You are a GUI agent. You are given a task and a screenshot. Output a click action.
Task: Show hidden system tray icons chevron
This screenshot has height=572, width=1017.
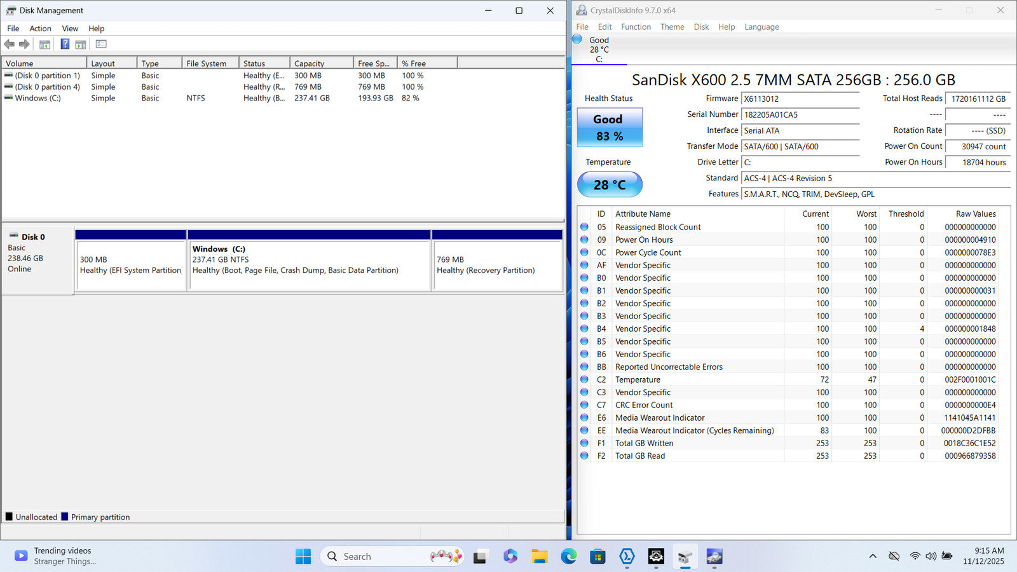coord(873,556)
